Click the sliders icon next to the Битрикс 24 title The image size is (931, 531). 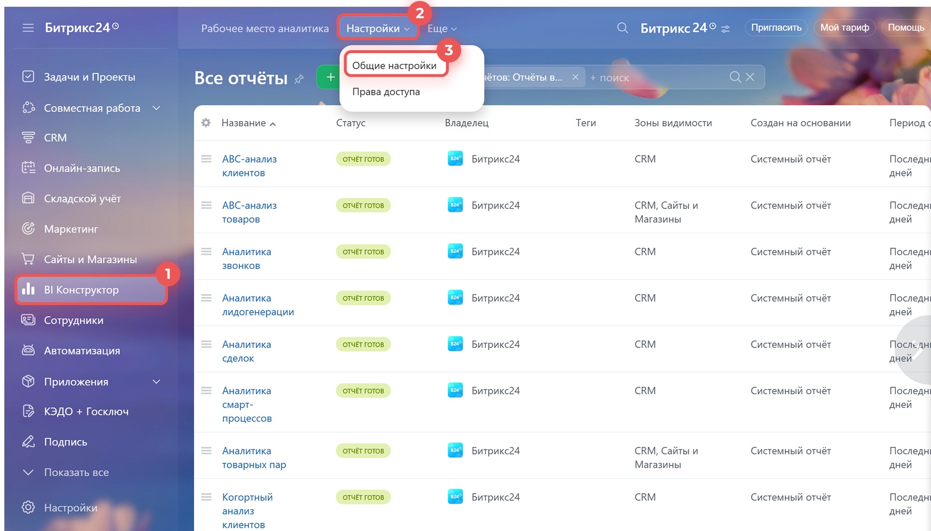(725, 29)
